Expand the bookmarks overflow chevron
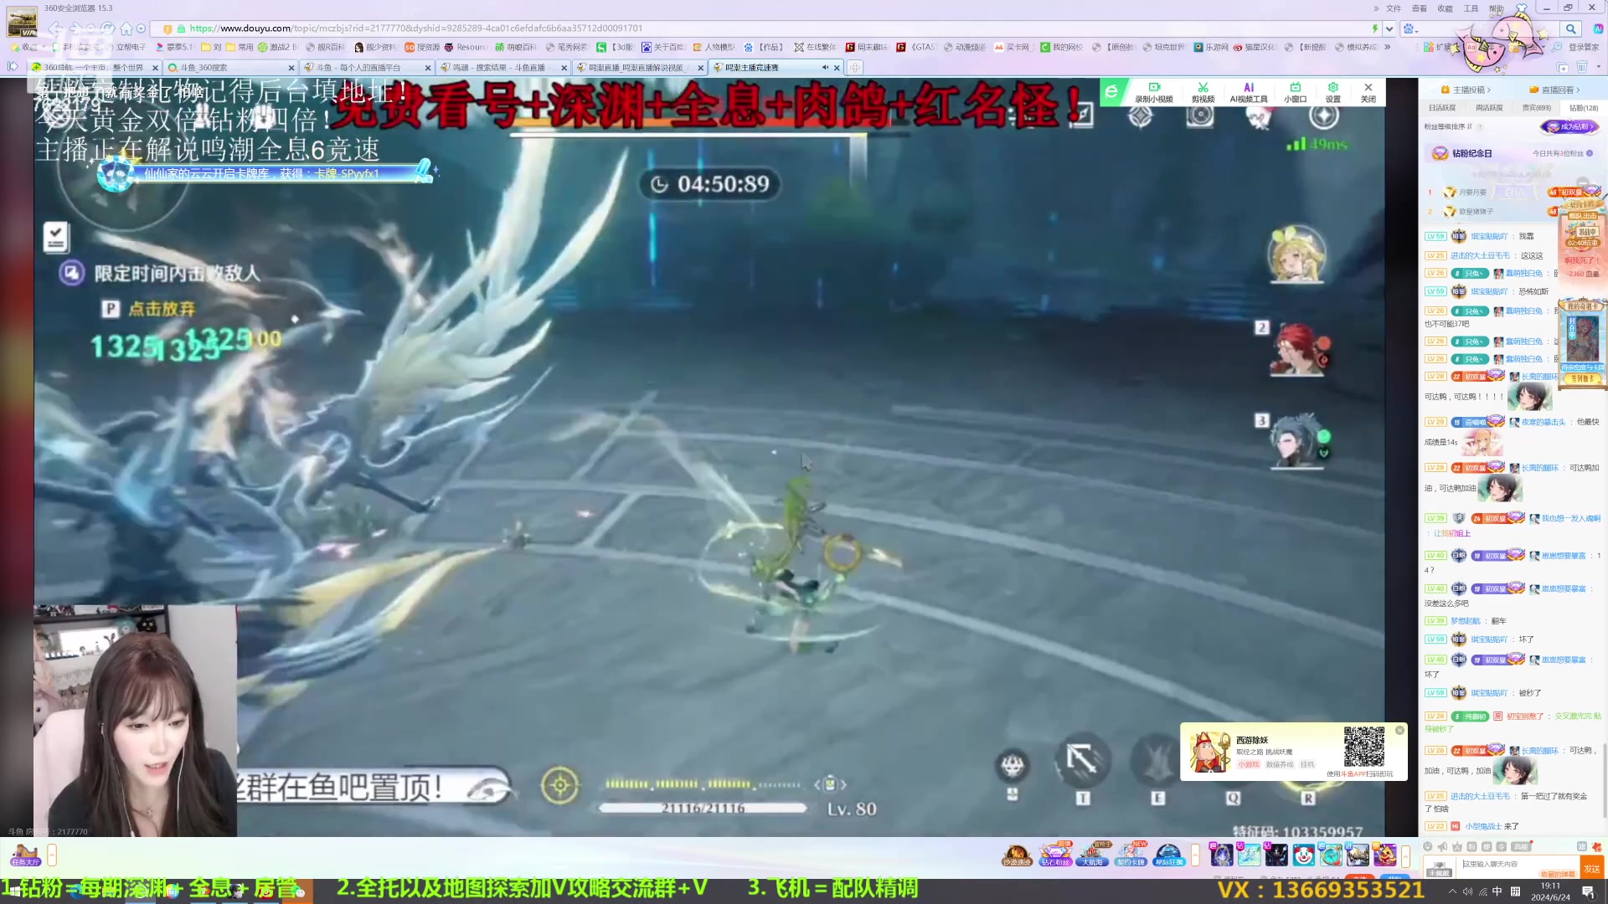Screen dimensions: 1608x904 click(1388, 47)
